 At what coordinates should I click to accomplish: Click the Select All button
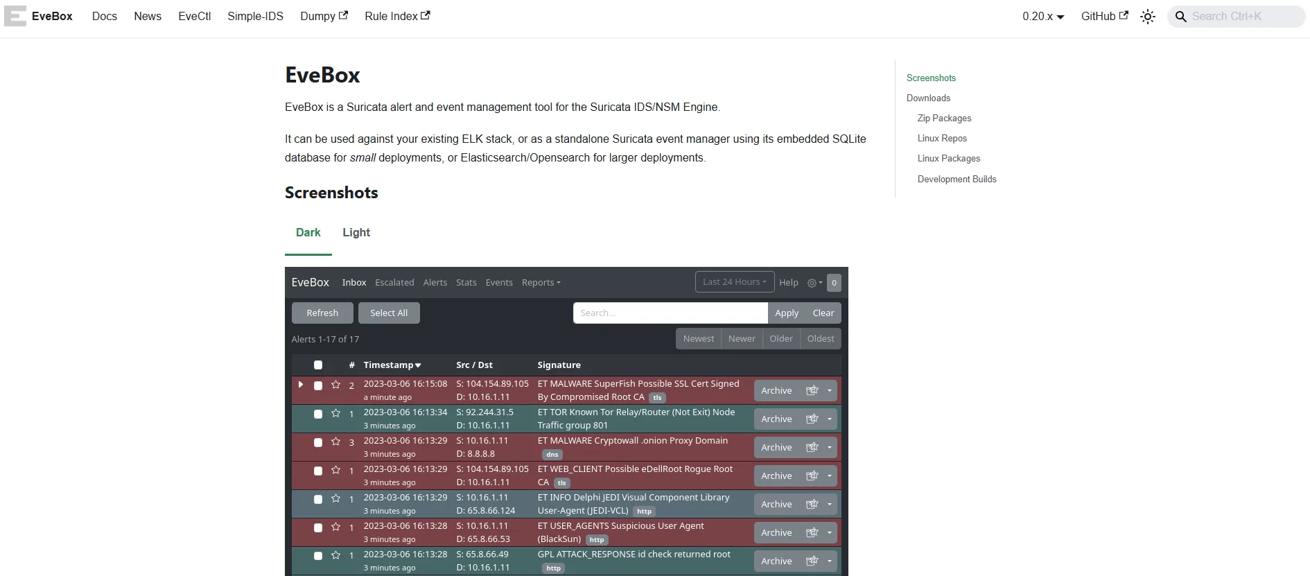(x=389, y=313)
